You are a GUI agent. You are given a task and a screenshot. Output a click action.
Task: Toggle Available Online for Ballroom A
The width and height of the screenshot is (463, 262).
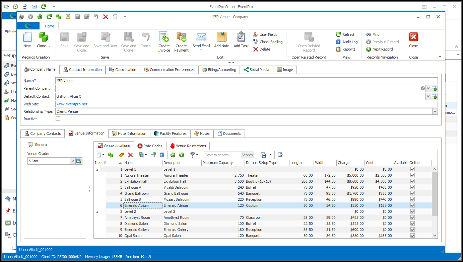click(412, 187)
